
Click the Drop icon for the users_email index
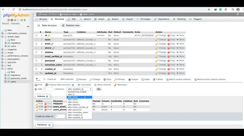coord(45,107)
